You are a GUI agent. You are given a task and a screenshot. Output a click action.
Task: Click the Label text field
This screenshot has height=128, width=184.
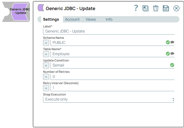point(109,31)
